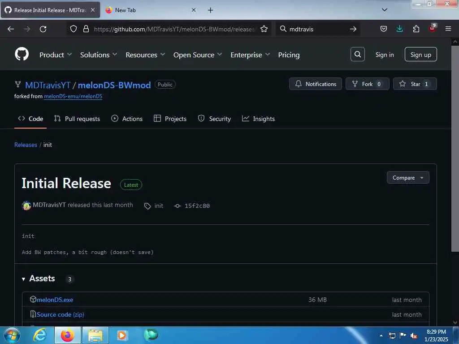This screenshot has width=459, height=344.
Task: Click the MDTravisYT avatar image
Action: tap(26, 206)
